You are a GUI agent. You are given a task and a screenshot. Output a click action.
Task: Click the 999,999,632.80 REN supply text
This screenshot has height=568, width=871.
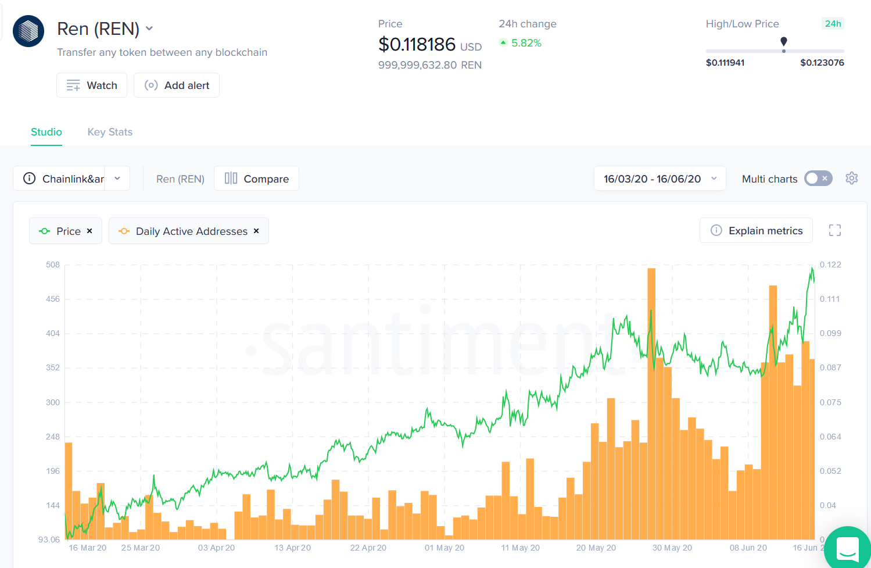(430, 65)
